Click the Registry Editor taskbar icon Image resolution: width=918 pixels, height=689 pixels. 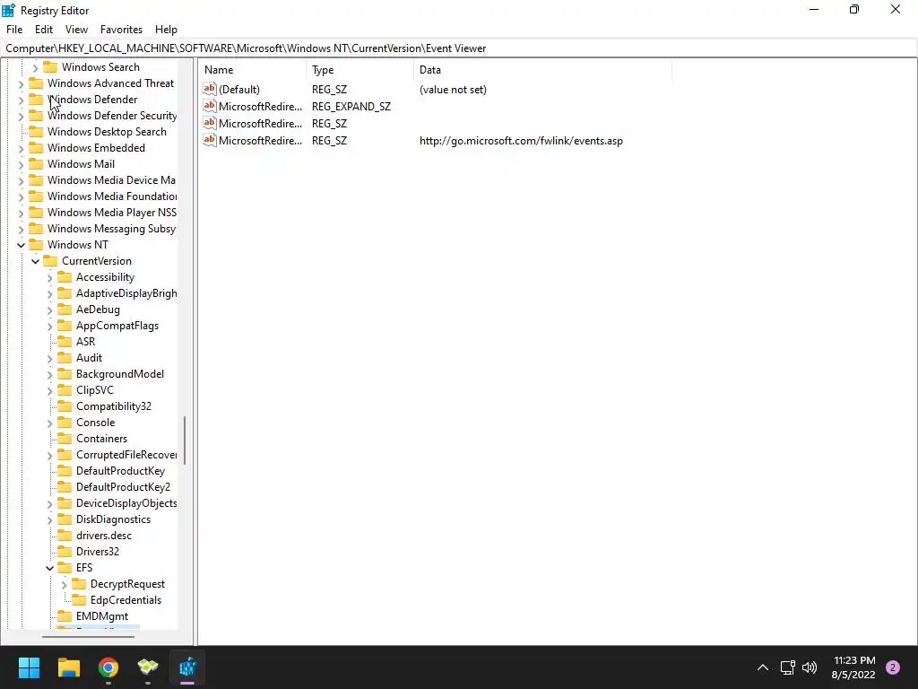pyautogui.click(x=188, y=667)
